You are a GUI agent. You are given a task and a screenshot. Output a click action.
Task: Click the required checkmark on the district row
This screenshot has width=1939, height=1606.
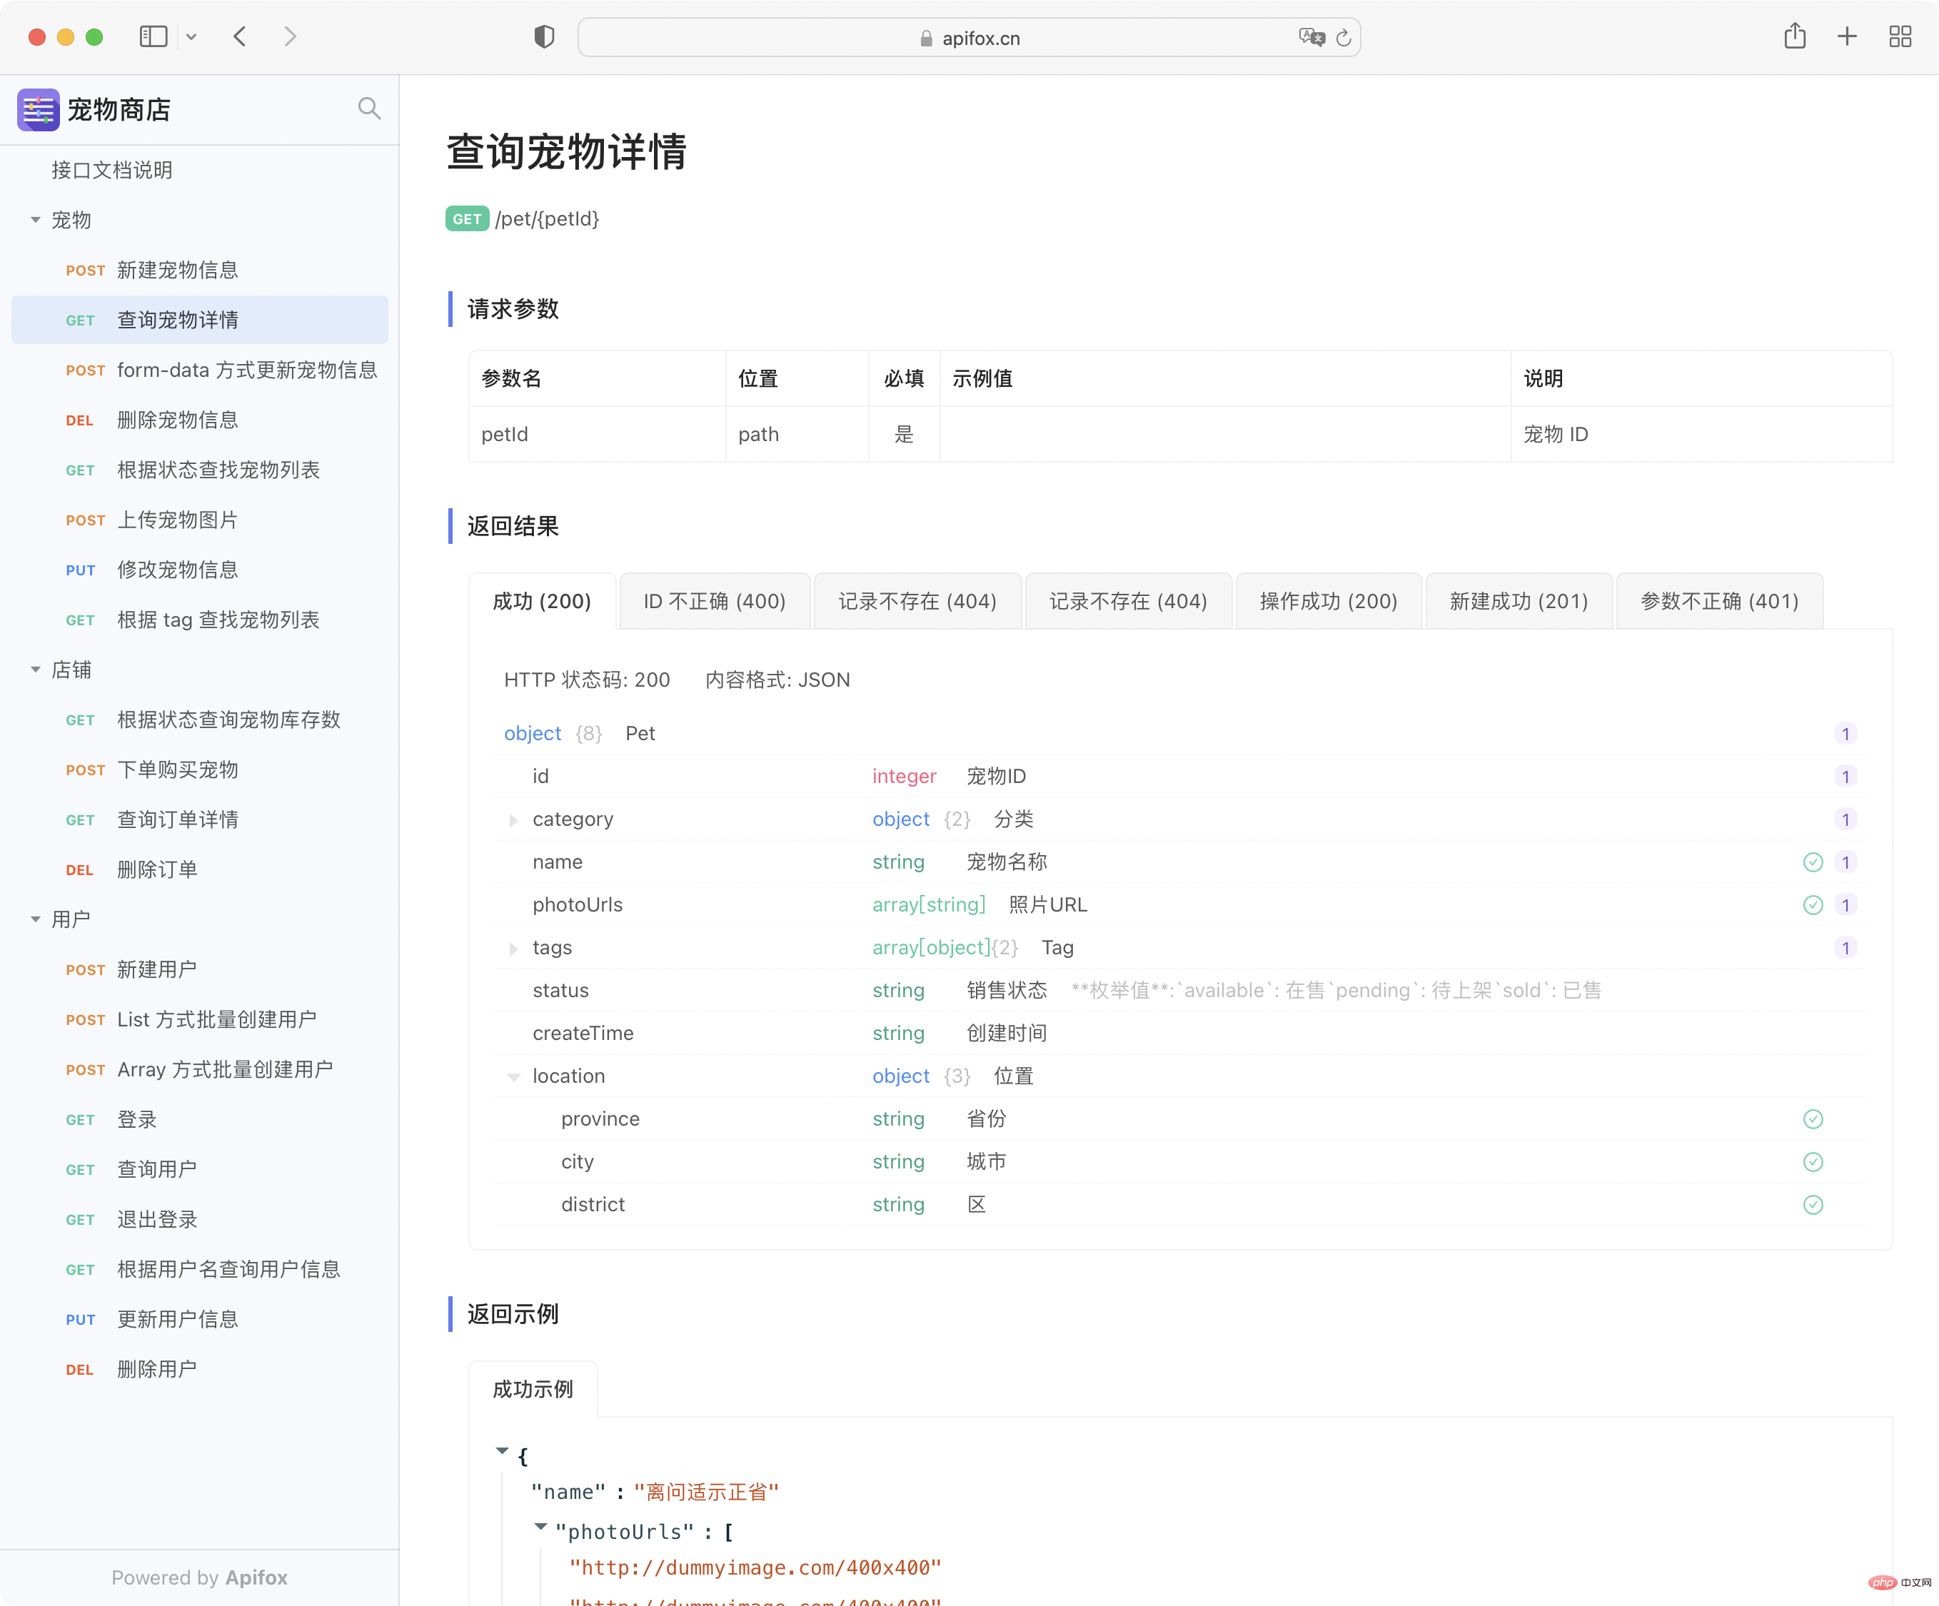(x=1813, y=1205)
